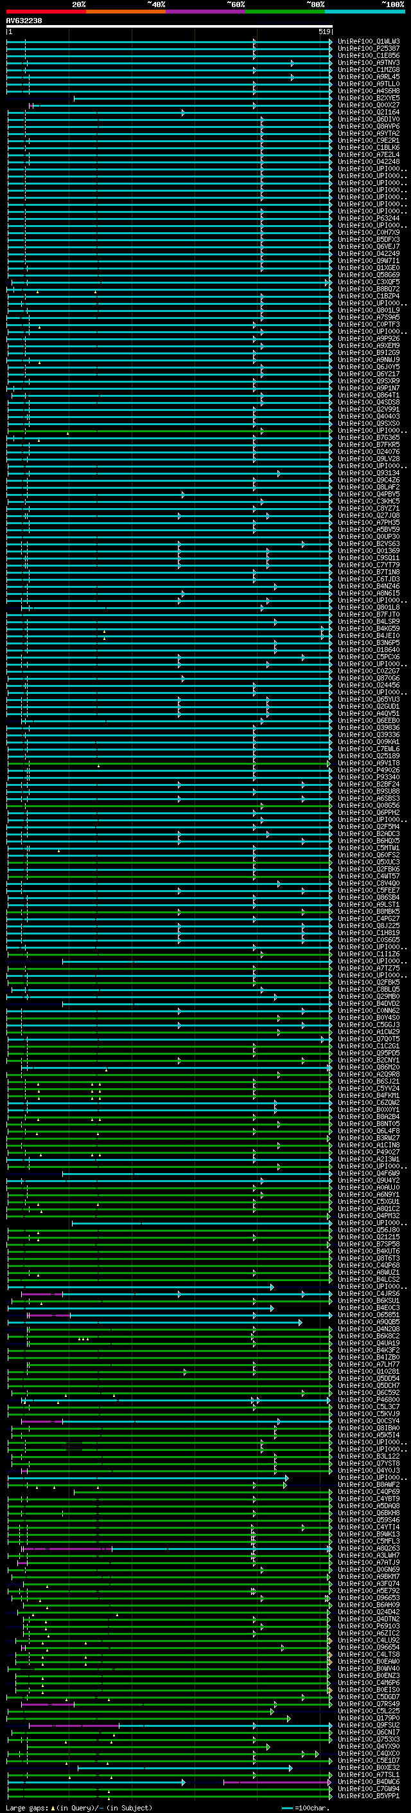The width and height of the screenshot is (411, 1813).
Task: Click the query end position 519
Action: 324,32
